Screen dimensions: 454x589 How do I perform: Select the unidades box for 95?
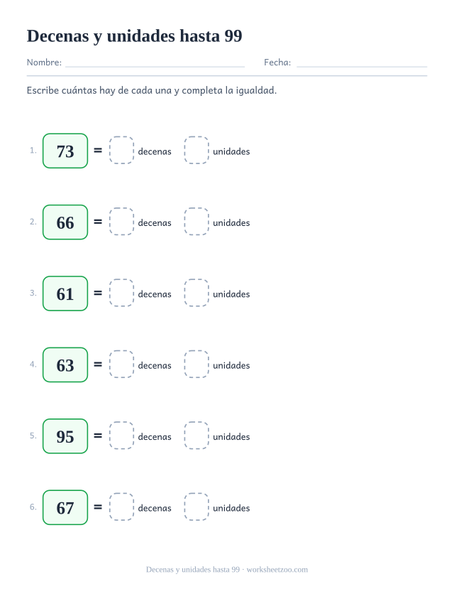coord(196,436)
